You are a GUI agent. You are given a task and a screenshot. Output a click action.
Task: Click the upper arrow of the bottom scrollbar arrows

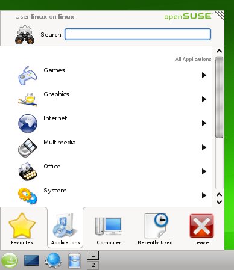coord(219,195)
